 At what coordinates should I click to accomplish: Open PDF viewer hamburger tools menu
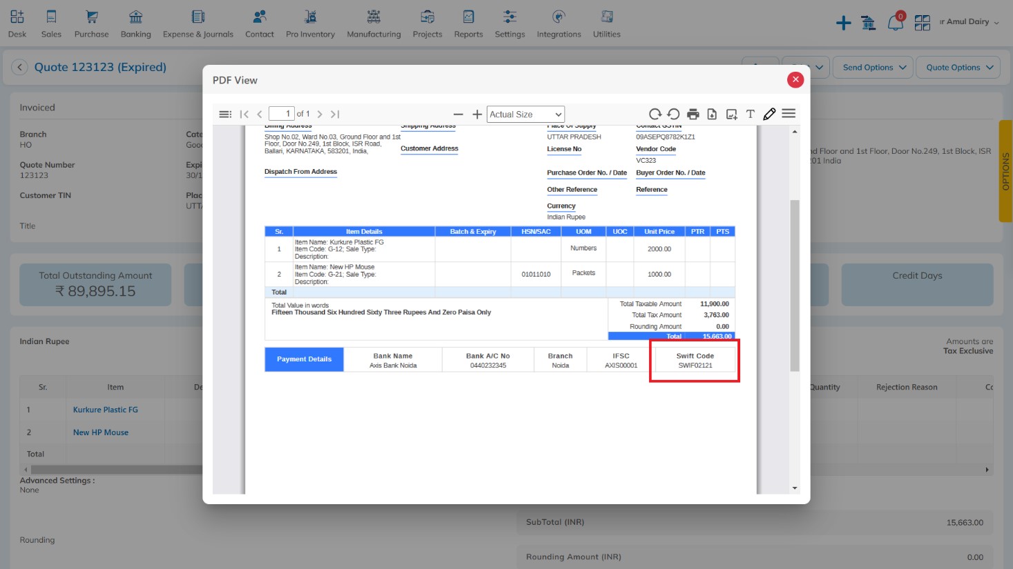[x=789, y=114]
